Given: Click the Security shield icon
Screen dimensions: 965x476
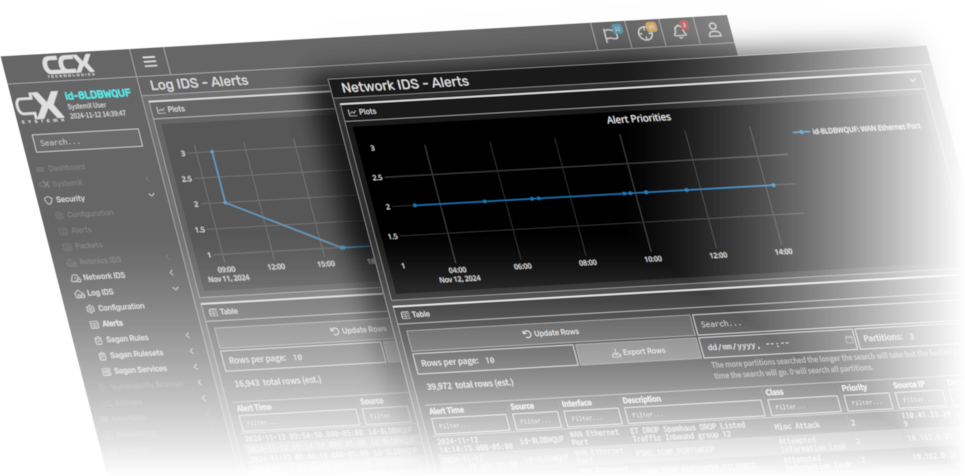Looking at the screenshot, I should pos(48,200).
